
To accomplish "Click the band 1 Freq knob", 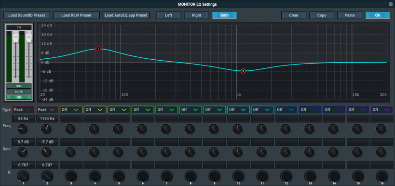I will pyautogui.click(x=22, y=129).
